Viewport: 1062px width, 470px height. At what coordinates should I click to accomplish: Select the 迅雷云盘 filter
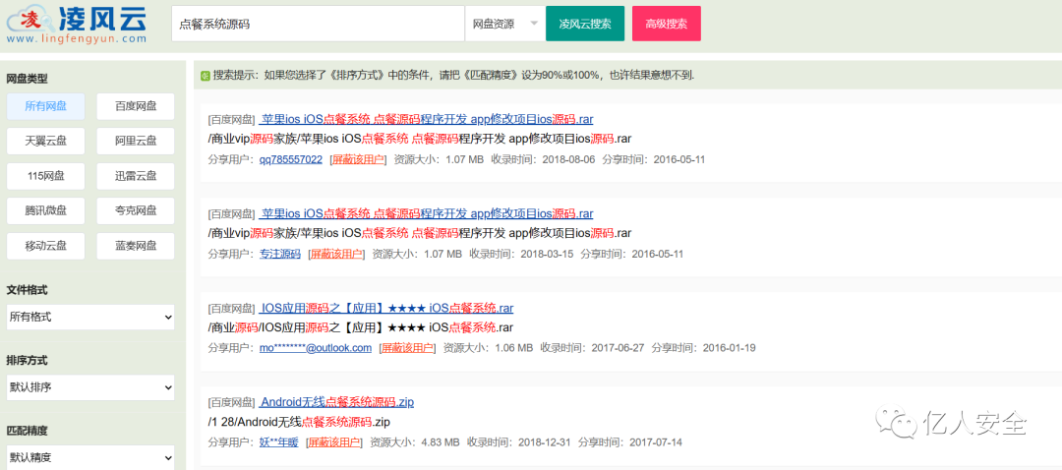point(136,176)
